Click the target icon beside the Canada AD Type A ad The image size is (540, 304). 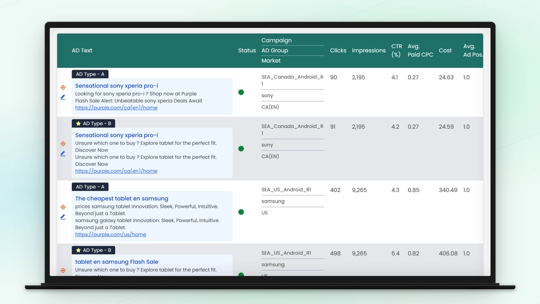(x=63, y=87)
